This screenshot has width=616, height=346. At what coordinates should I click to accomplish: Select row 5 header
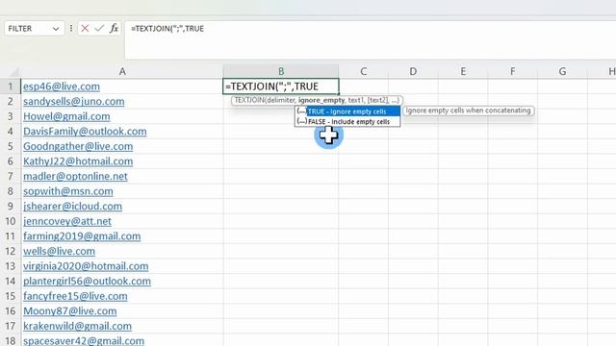pos(11,146)
